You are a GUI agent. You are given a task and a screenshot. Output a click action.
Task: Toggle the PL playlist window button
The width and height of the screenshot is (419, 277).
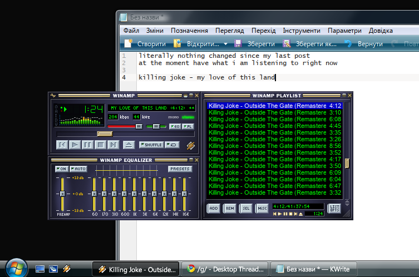pos(188,126)
